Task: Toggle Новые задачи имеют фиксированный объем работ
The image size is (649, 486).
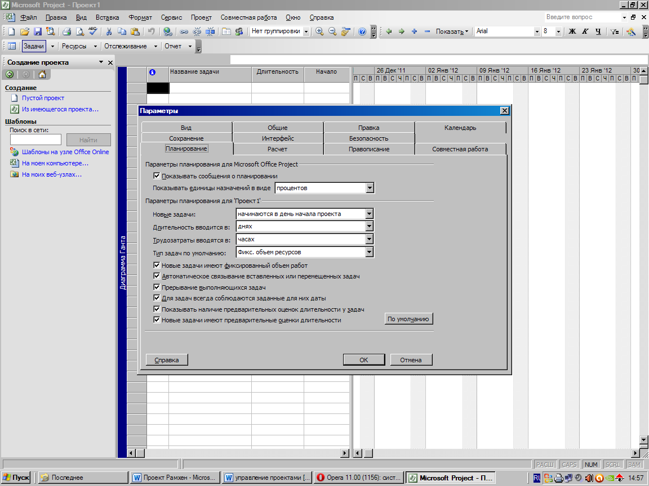Action: click(157, 265)
